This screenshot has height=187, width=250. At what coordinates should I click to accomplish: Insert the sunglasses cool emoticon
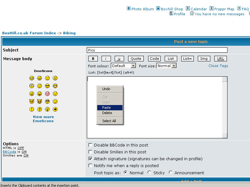(47, 86)
